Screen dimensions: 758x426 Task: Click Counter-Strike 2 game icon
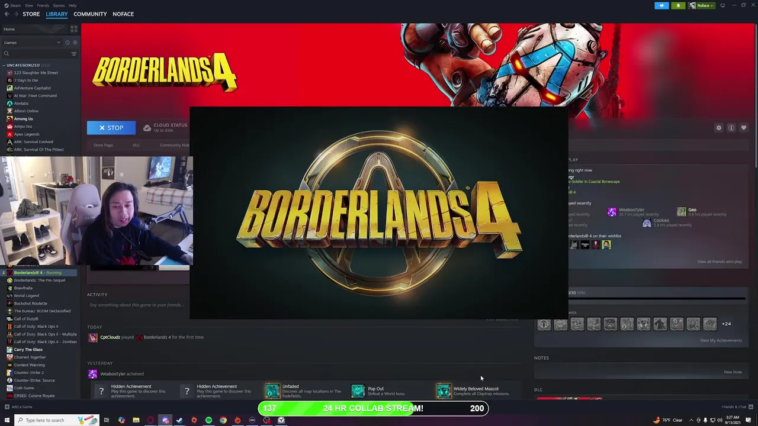pyautogui.click(x=9, y=373)
